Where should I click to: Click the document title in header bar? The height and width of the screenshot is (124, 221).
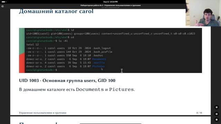(x=110, y=6)
